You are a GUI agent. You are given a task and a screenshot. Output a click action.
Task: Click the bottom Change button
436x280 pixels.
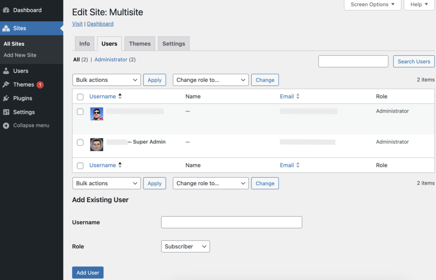[265, 184]
